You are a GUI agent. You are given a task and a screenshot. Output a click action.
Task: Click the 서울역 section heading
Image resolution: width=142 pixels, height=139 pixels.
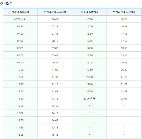point(8,3)
